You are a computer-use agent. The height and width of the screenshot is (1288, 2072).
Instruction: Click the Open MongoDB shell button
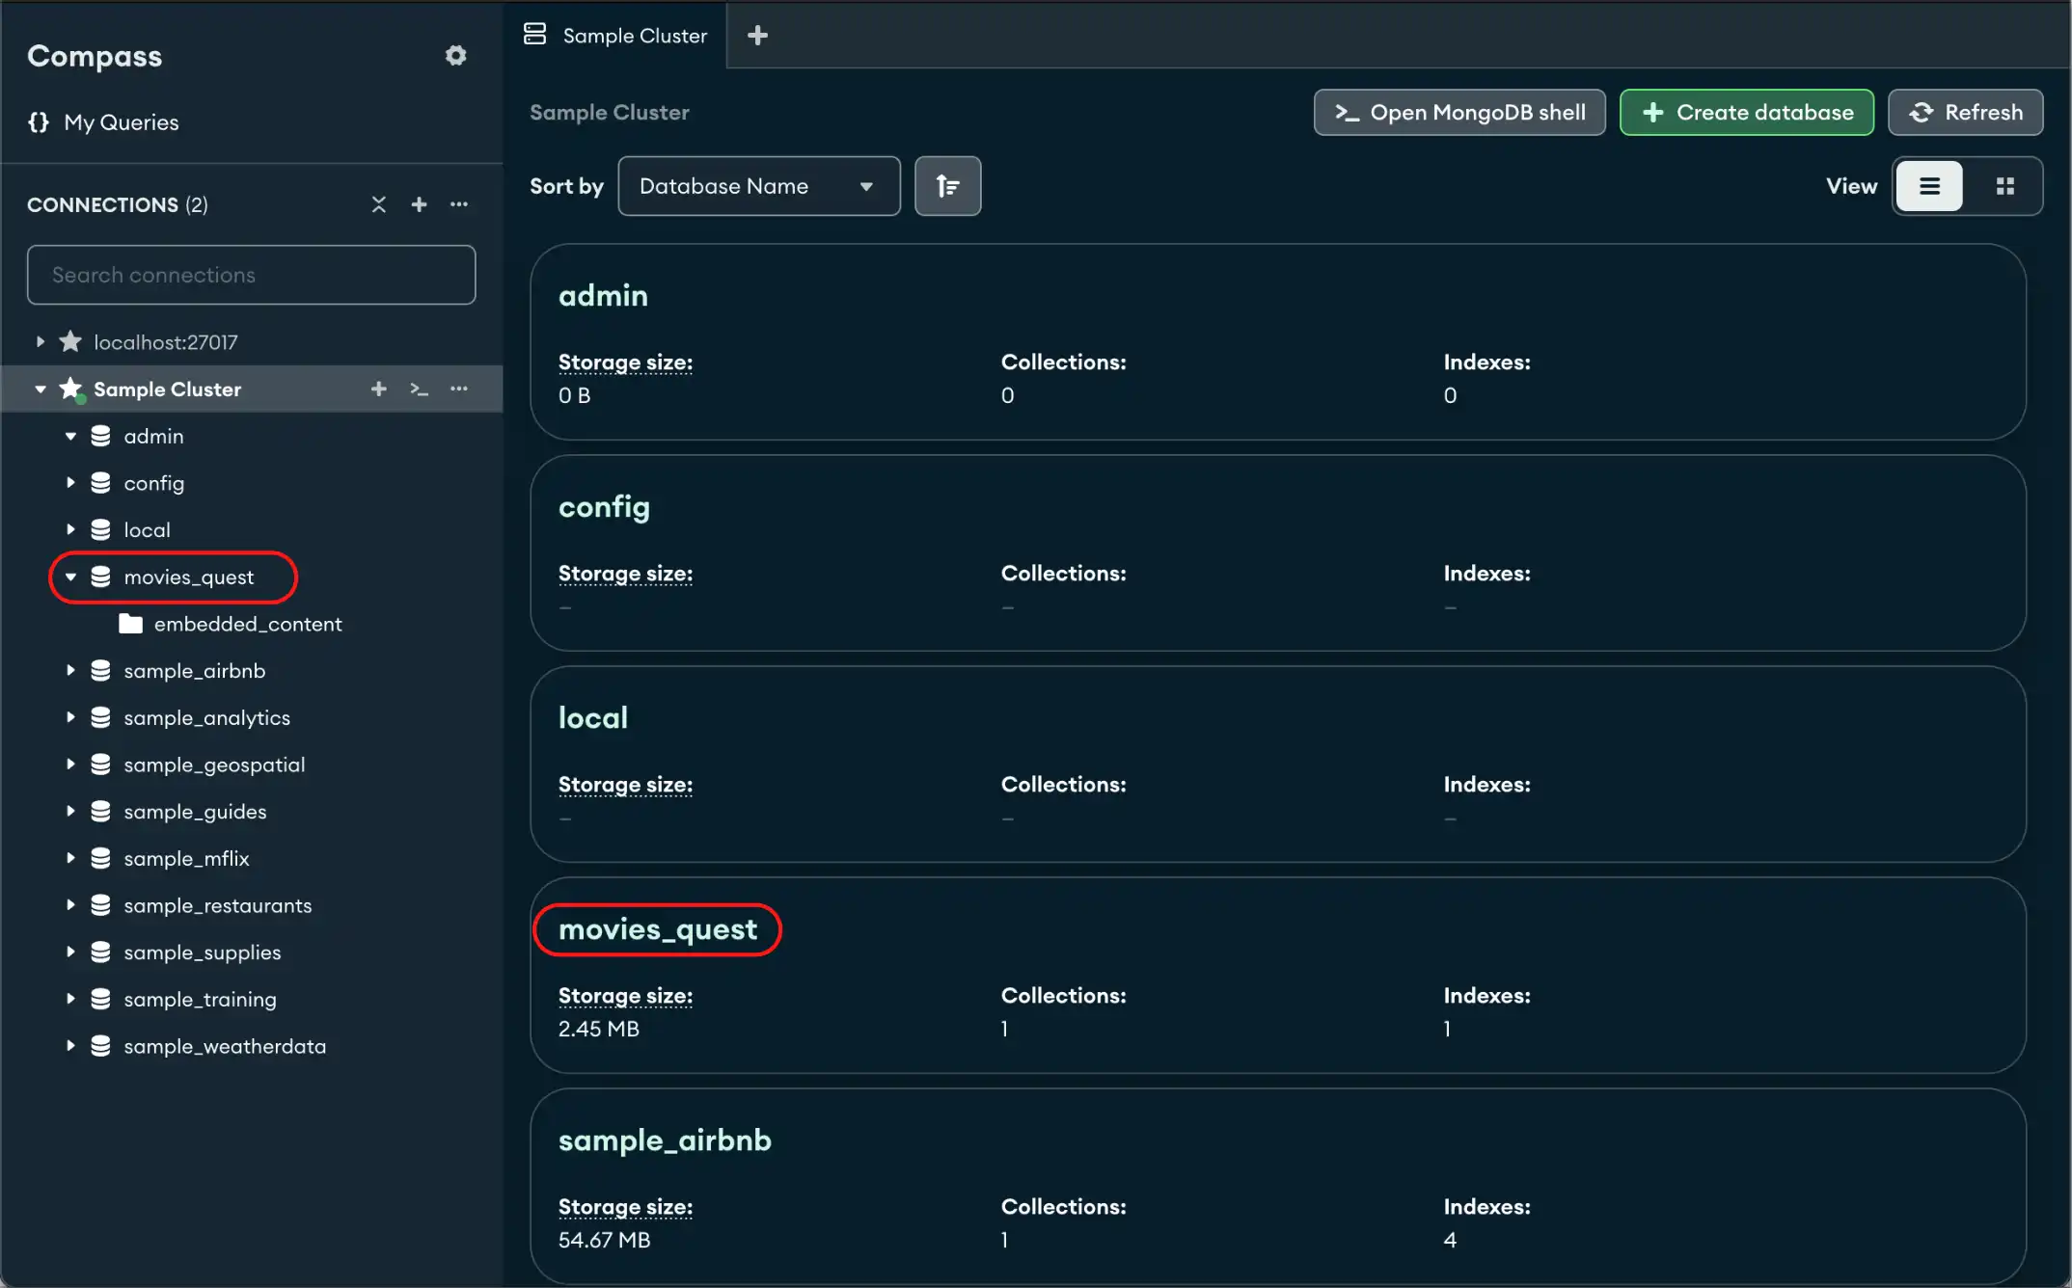pyautogui.click(x=1460, y=111)
